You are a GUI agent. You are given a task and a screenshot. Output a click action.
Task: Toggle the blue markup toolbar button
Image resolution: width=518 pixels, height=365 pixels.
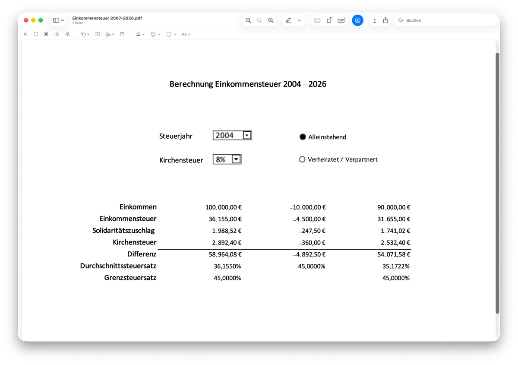(357, 20)
